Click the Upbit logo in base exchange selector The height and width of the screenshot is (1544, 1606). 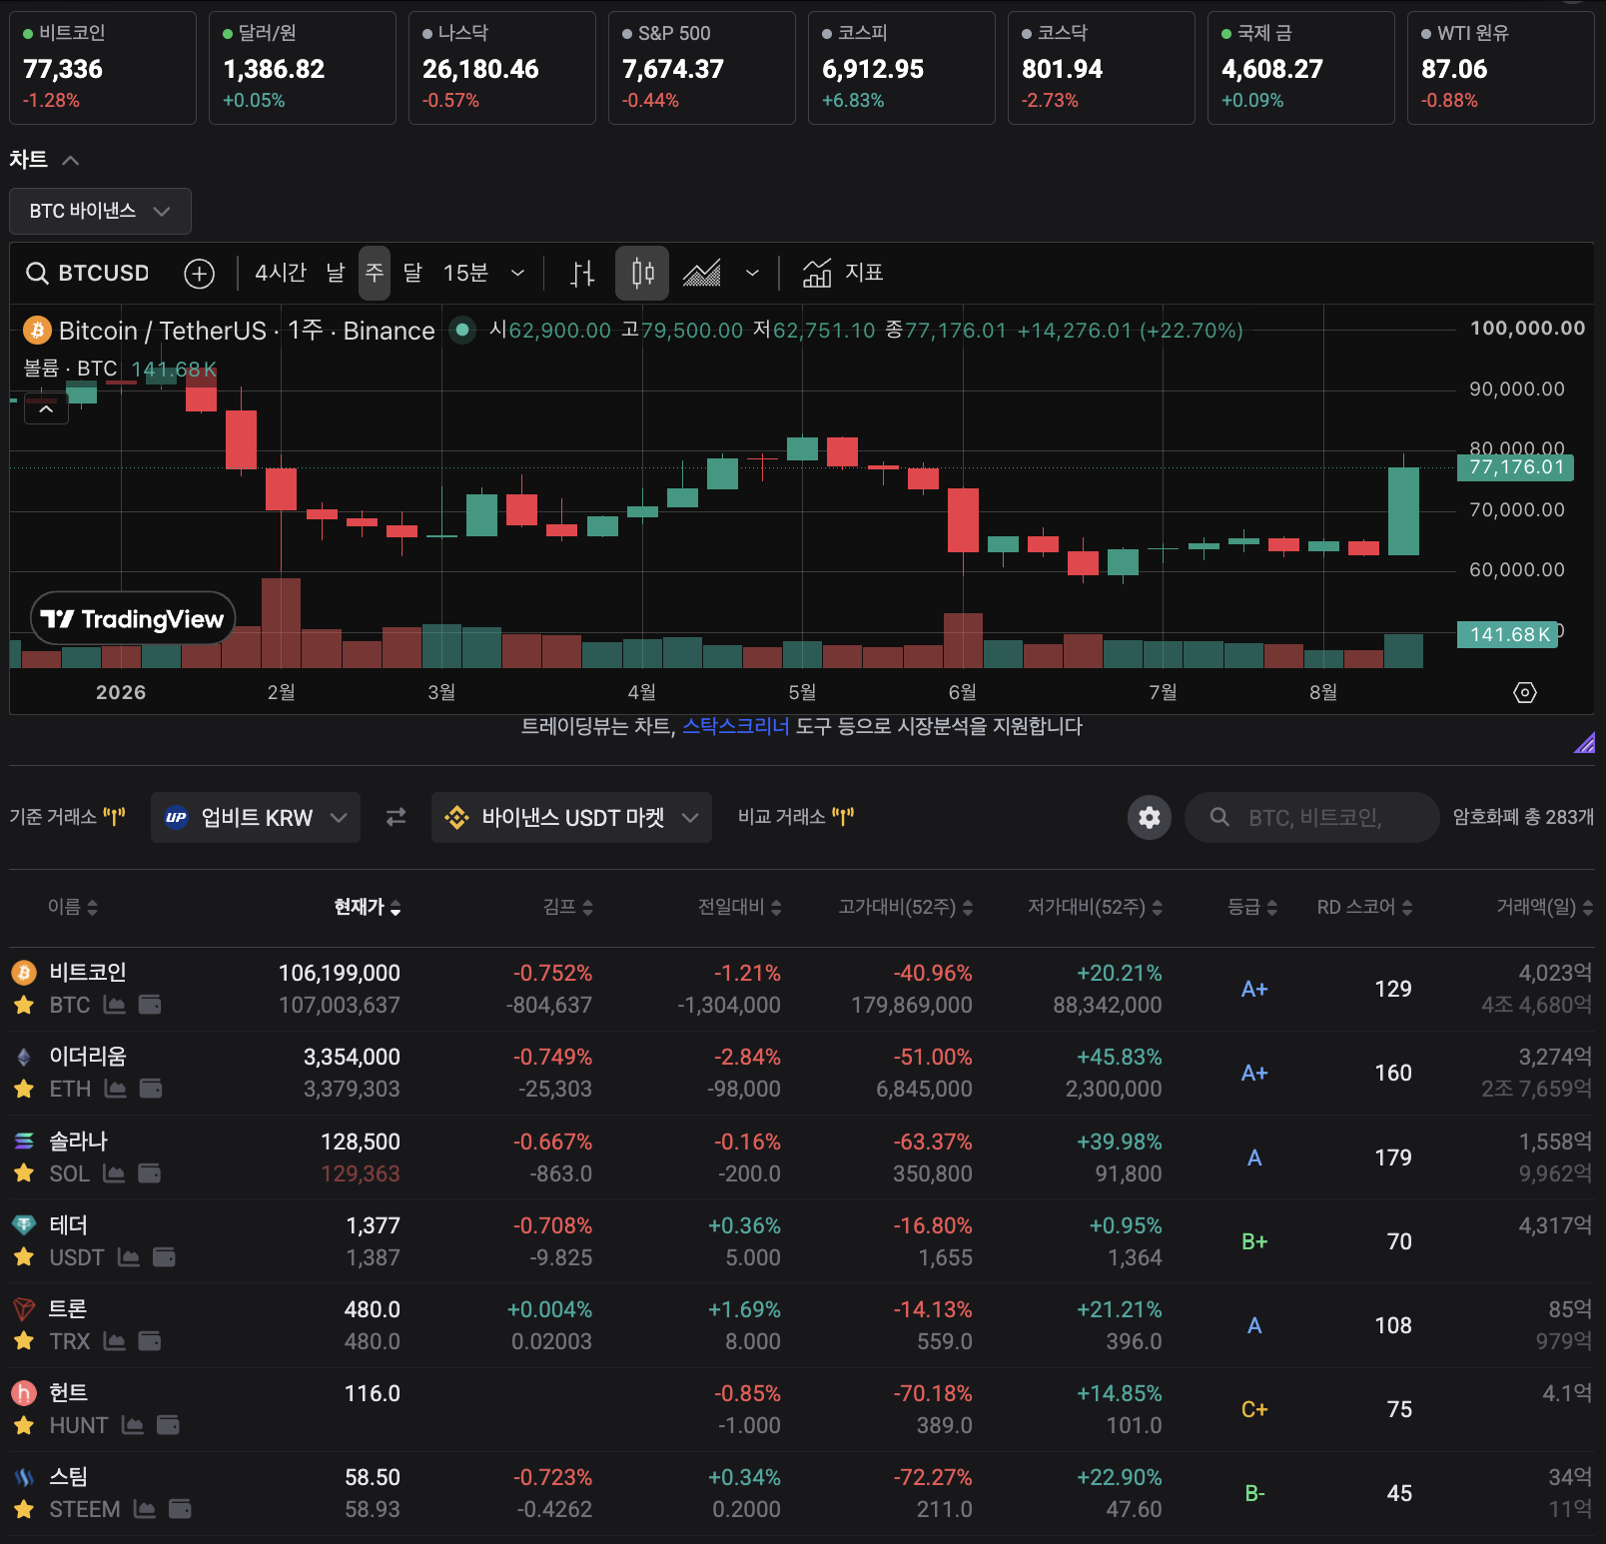tap(177, 817)
